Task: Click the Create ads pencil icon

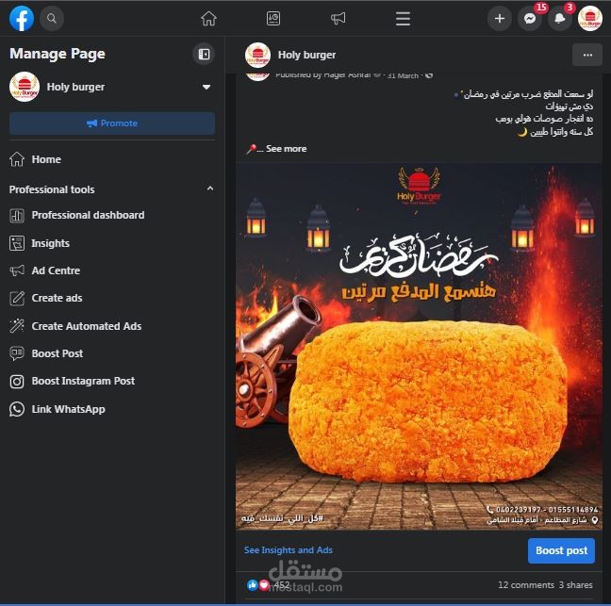Action: (x=17, y=299)
